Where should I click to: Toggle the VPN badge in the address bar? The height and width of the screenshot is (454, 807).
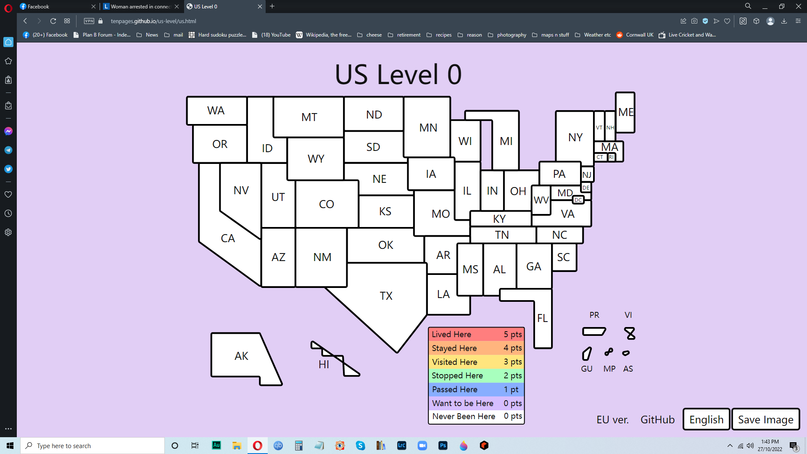click(x=89, y=21)
